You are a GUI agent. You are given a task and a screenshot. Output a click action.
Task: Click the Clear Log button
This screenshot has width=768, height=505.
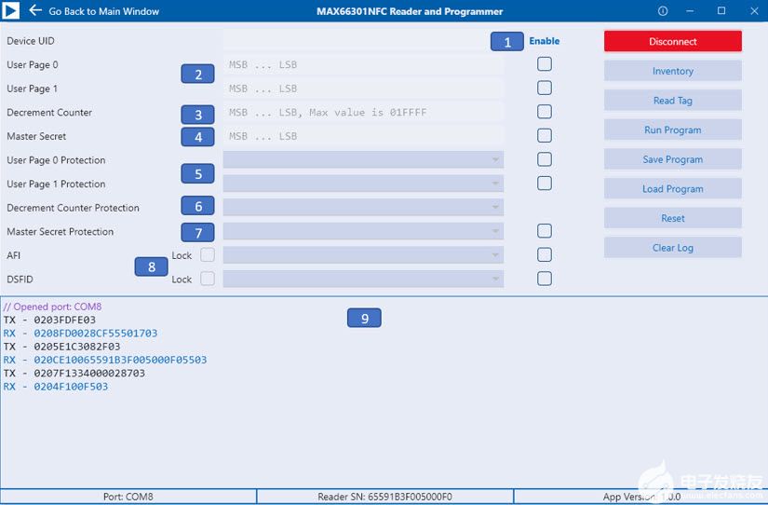pyautogui.click(x=672, y=247)
